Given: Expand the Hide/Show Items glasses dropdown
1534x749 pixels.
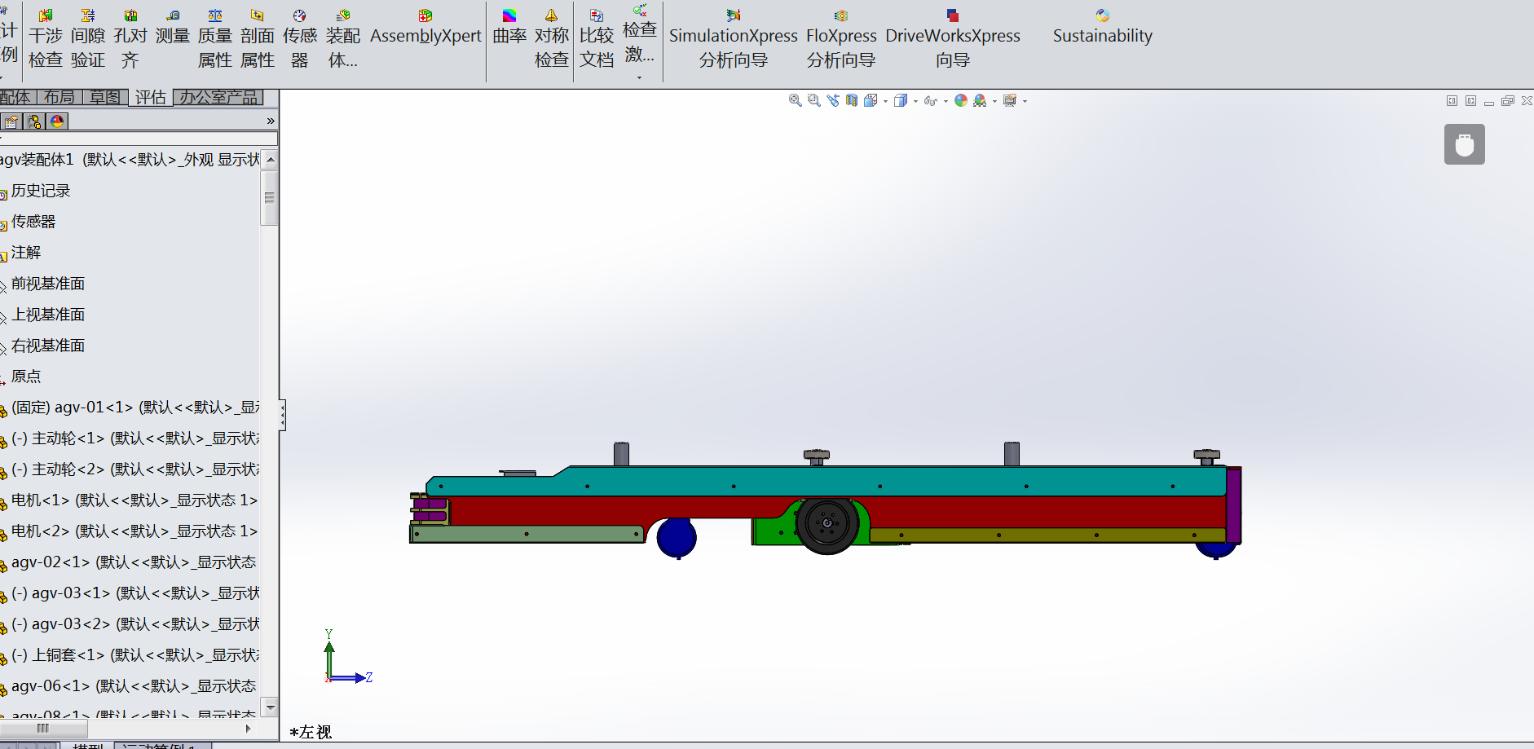Looking at the screenshot, I should 946,101.
